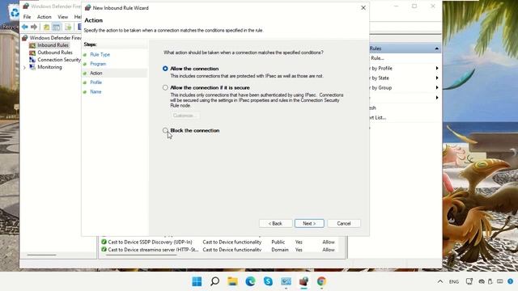Click the Windows Defender Firewall taskbar icon
518x291 pixels.
(x=304, y=281)
